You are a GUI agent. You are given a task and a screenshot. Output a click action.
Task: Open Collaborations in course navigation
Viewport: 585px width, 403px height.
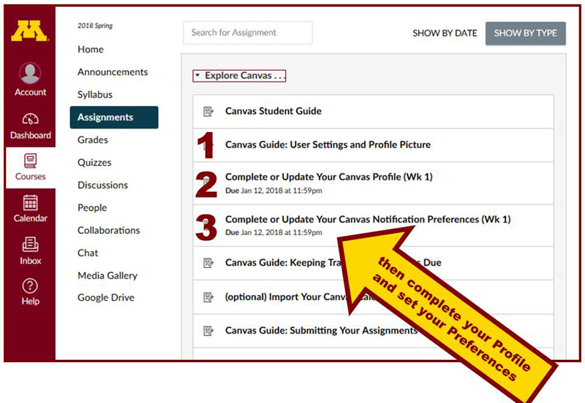[108, 230]
